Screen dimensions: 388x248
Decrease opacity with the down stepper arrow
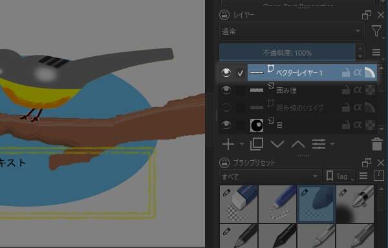360,57
